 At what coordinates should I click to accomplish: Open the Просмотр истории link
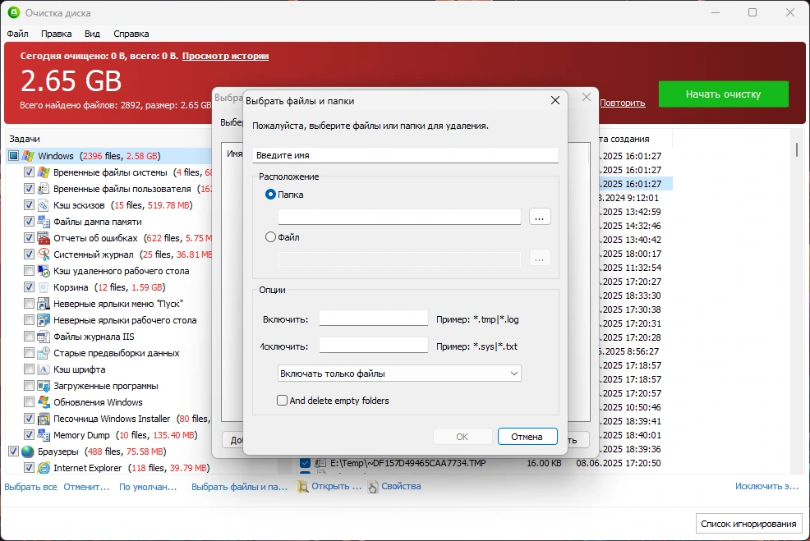point(225,56)
